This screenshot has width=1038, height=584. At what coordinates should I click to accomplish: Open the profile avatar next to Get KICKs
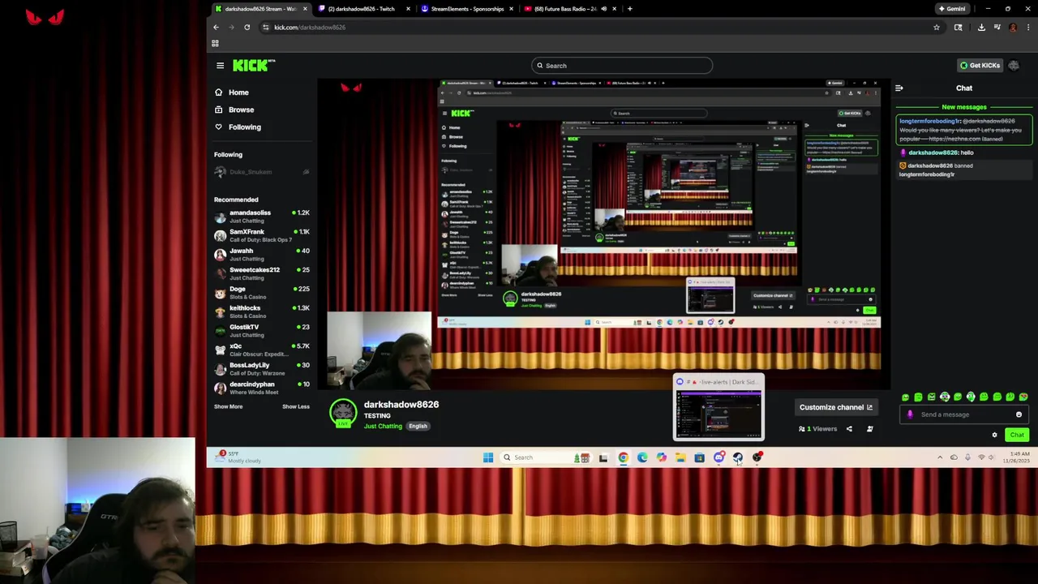[1014, 66]
